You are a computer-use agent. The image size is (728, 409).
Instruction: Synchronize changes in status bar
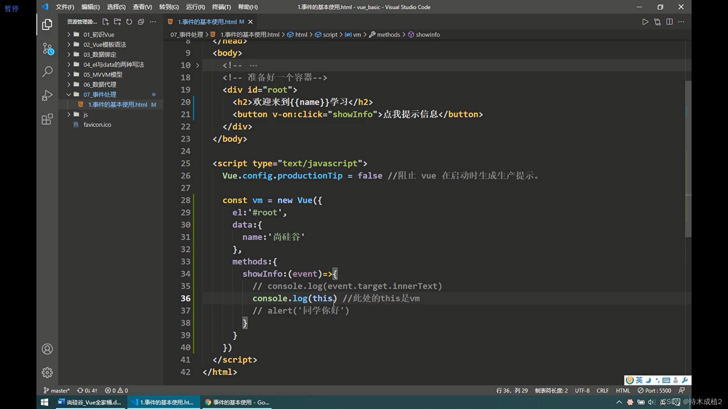87,390
